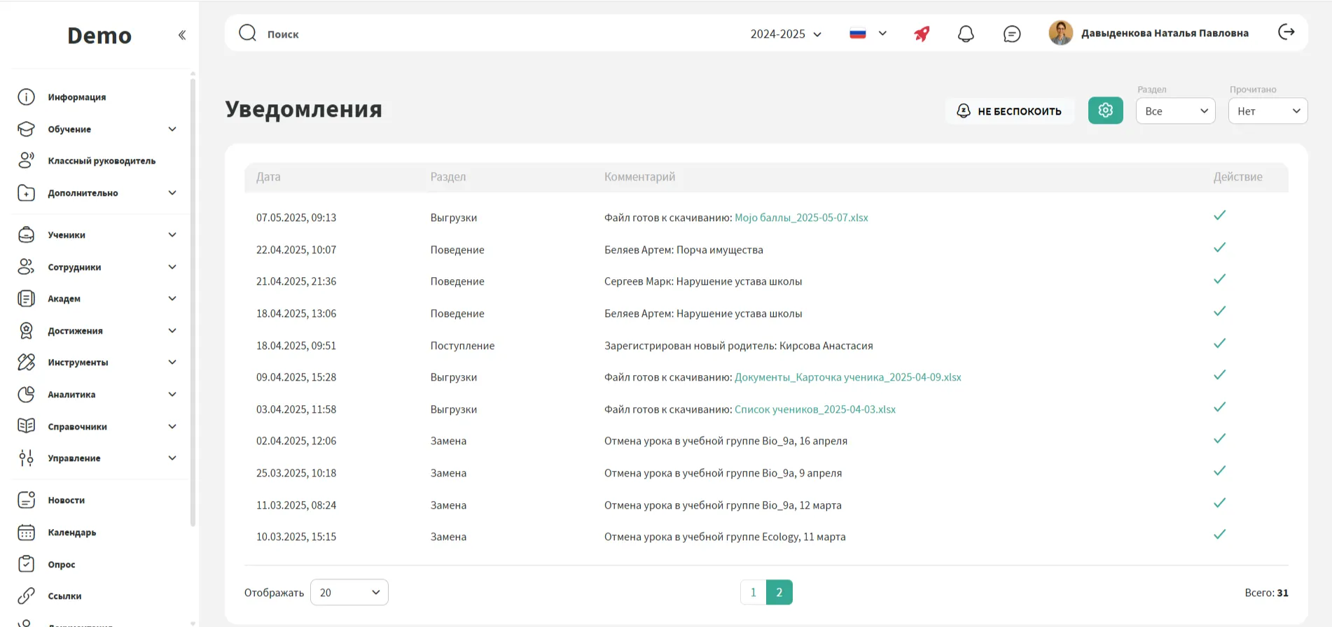Image resolution: width=1332 pixels, height=627 pixels.
Task: Click the rocket icon in top bar
Action: (922, 34)
